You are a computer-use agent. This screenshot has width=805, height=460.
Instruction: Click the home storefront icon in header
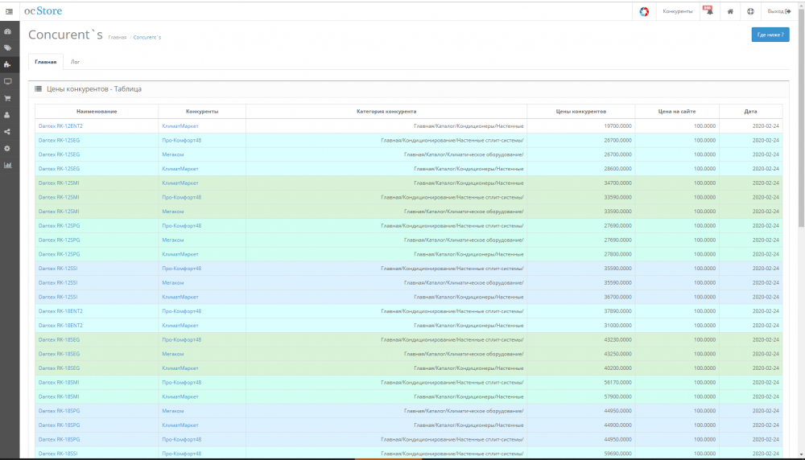coord(730,11)
